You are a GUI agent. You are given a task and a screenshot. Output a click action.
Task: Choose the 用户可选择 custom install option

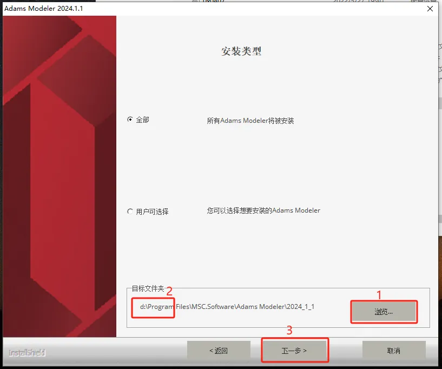tap(130, 212)
